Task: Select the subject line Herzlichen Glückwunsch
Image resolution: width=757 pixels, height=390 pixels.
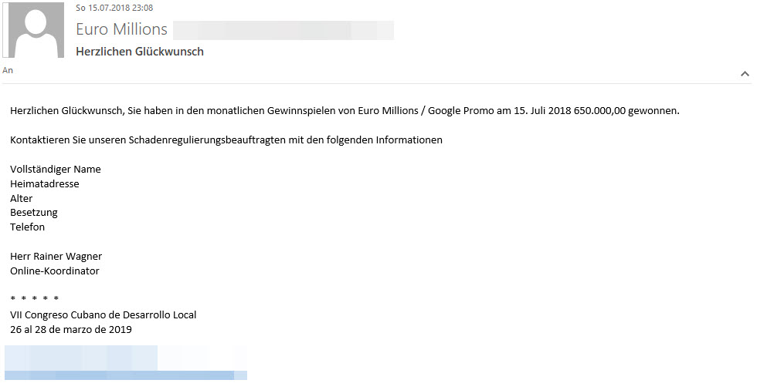Action: 140,52
